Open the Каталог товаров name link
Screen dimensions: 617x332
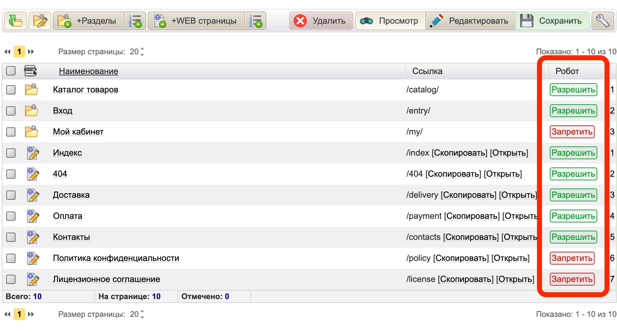click(86, 90)
